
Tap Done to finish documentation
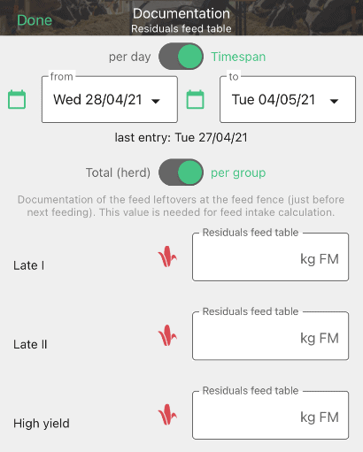(35, 20)
